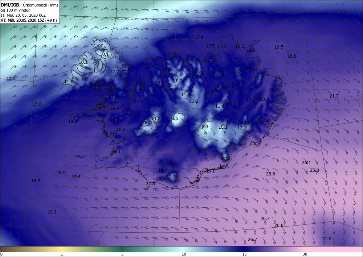
Task: Click the colorbar tick label '5'
Action: click(x=122, y=254)
